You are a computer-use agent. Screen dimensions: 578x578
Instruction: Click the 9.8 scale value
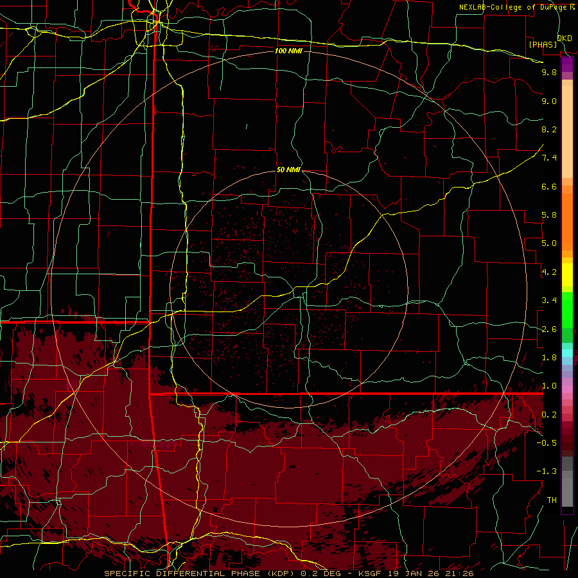549,72
